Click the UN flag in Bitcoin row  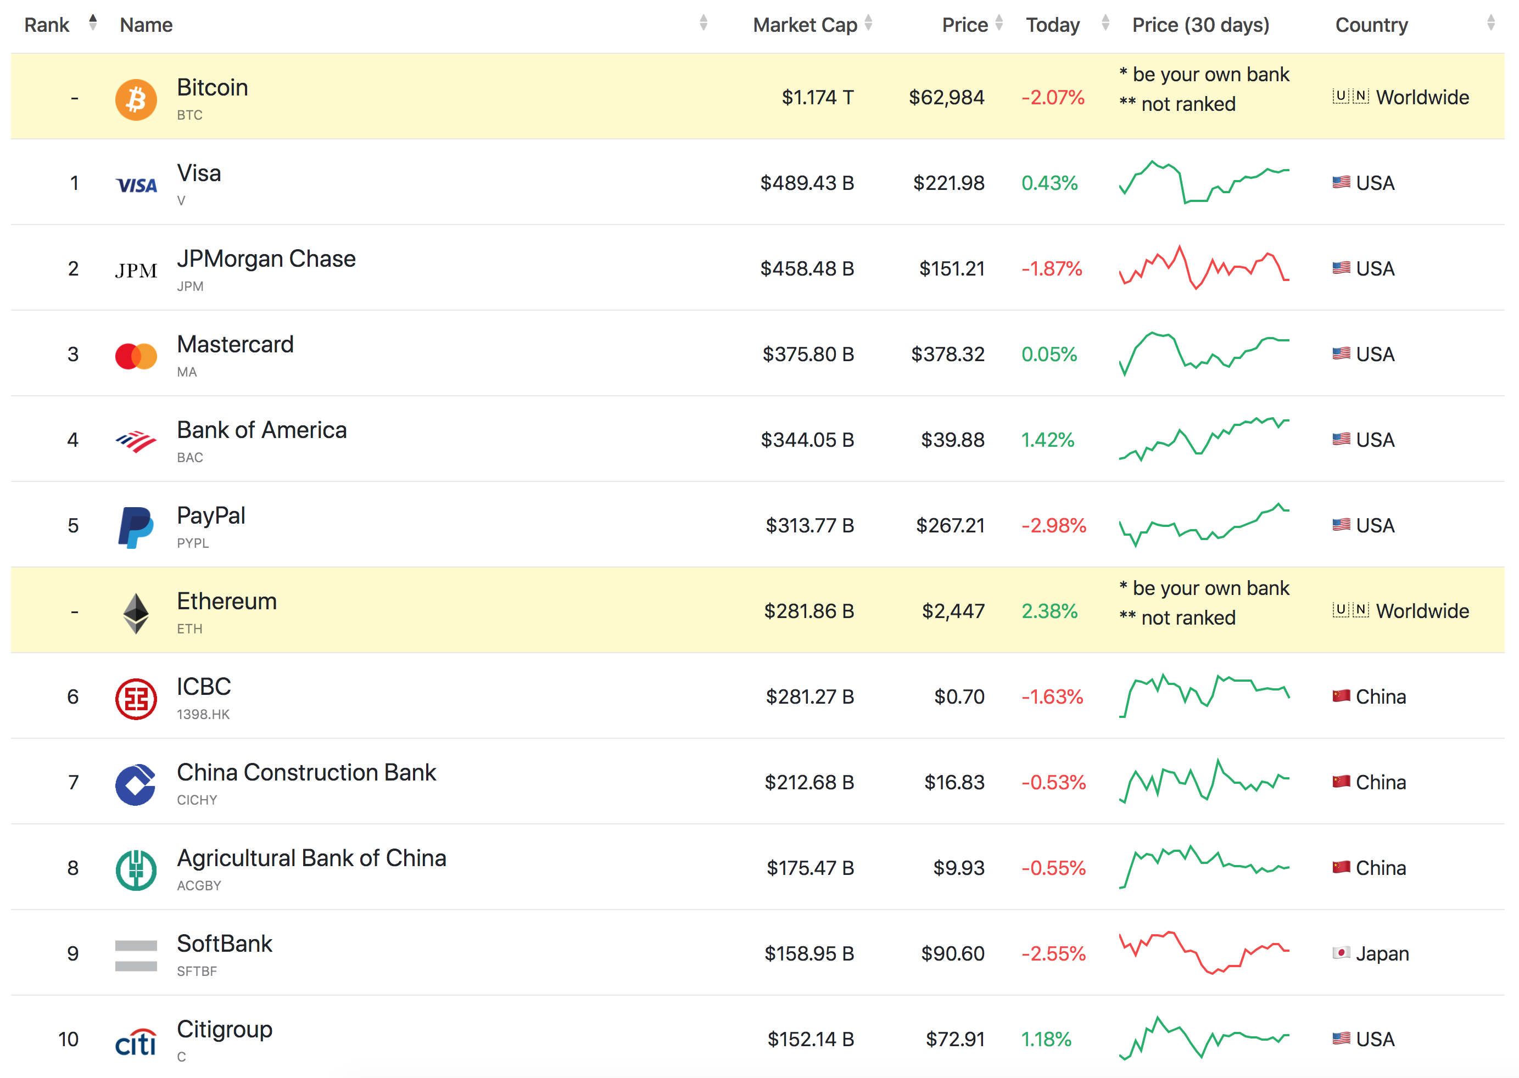1350,97
